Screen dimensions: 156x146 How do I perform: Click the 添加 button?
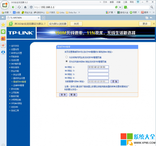point(115,81)
